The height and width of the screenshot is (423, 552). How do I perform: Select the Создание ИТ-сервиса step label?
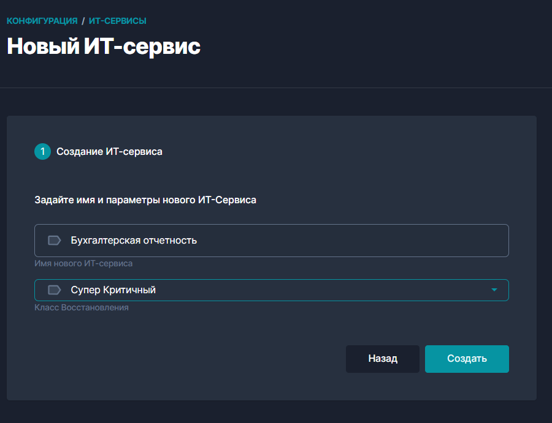pos(109,151)
